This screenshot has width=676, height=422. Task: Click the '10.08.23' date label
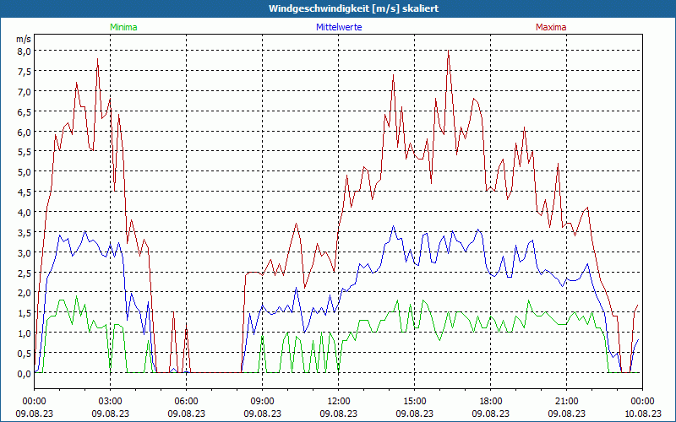click(642, 414)
